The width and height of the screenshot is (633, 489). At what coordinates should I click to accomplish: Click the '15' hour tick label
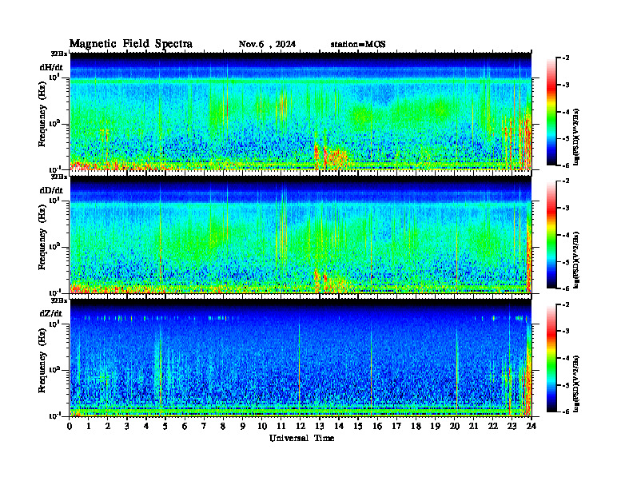pos(358,426)
